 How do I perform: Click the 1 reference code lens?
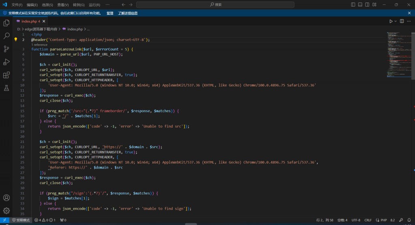coord(39,45)
